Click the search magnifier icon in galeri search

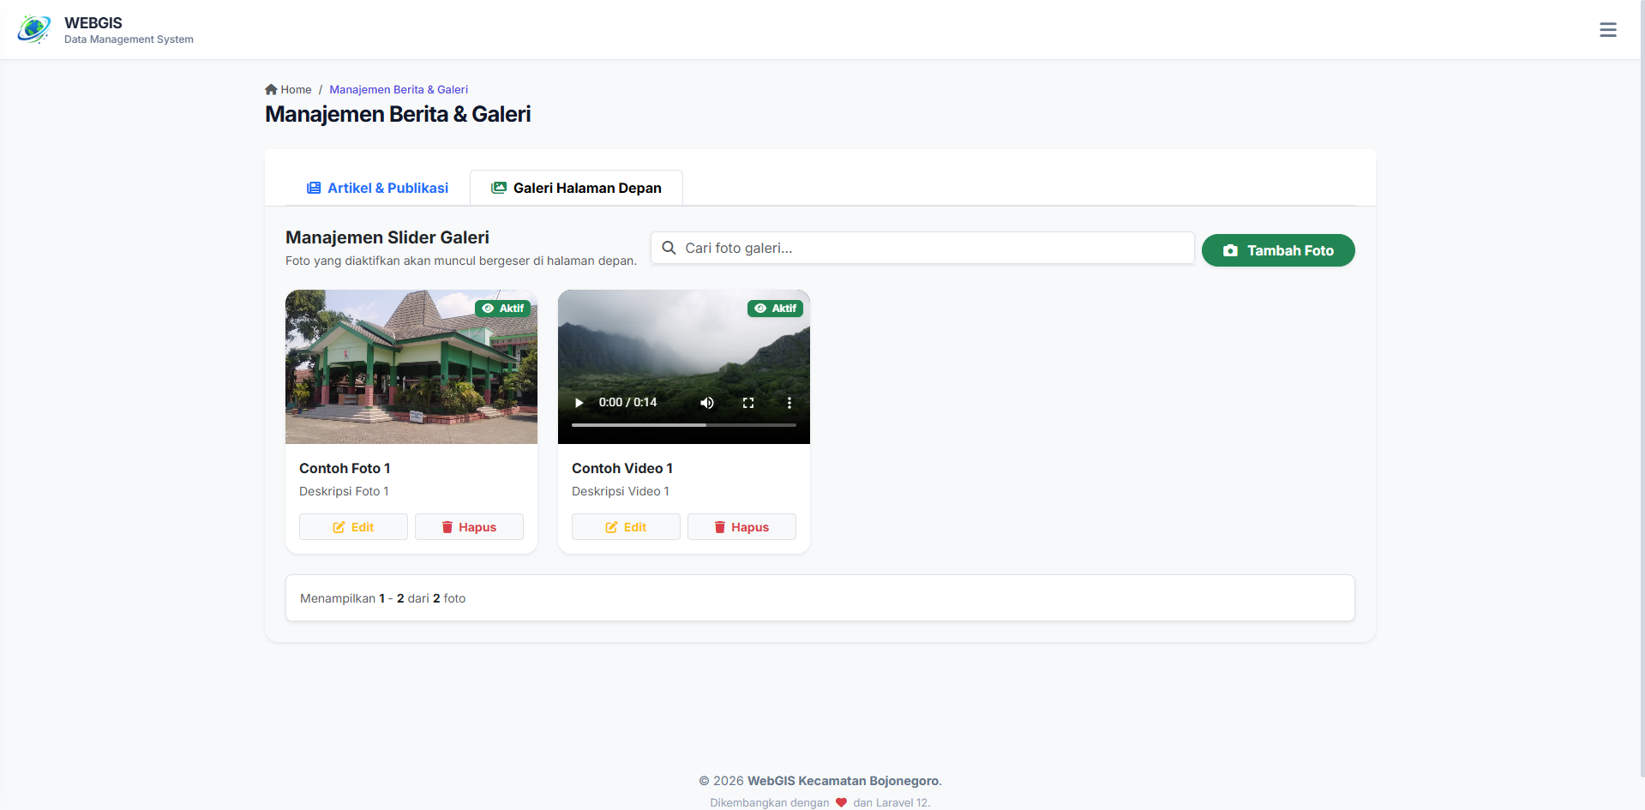[669, 248]
